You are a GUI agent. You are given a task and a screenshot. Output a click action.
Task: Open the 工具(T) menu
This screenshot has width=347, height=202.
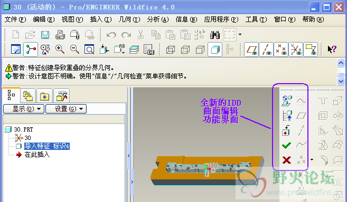point(256,19)
